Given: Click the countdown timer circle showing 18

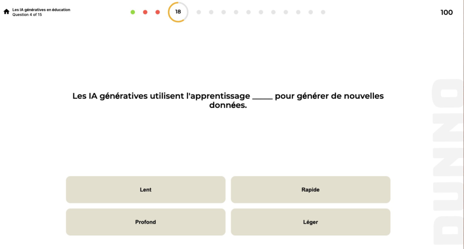Looking at the screenshot, I should click(x=178, y=12).
